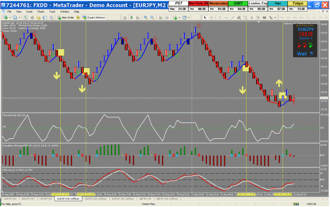
Task: Select the equidistant channel tool
Action: point(239,17)
